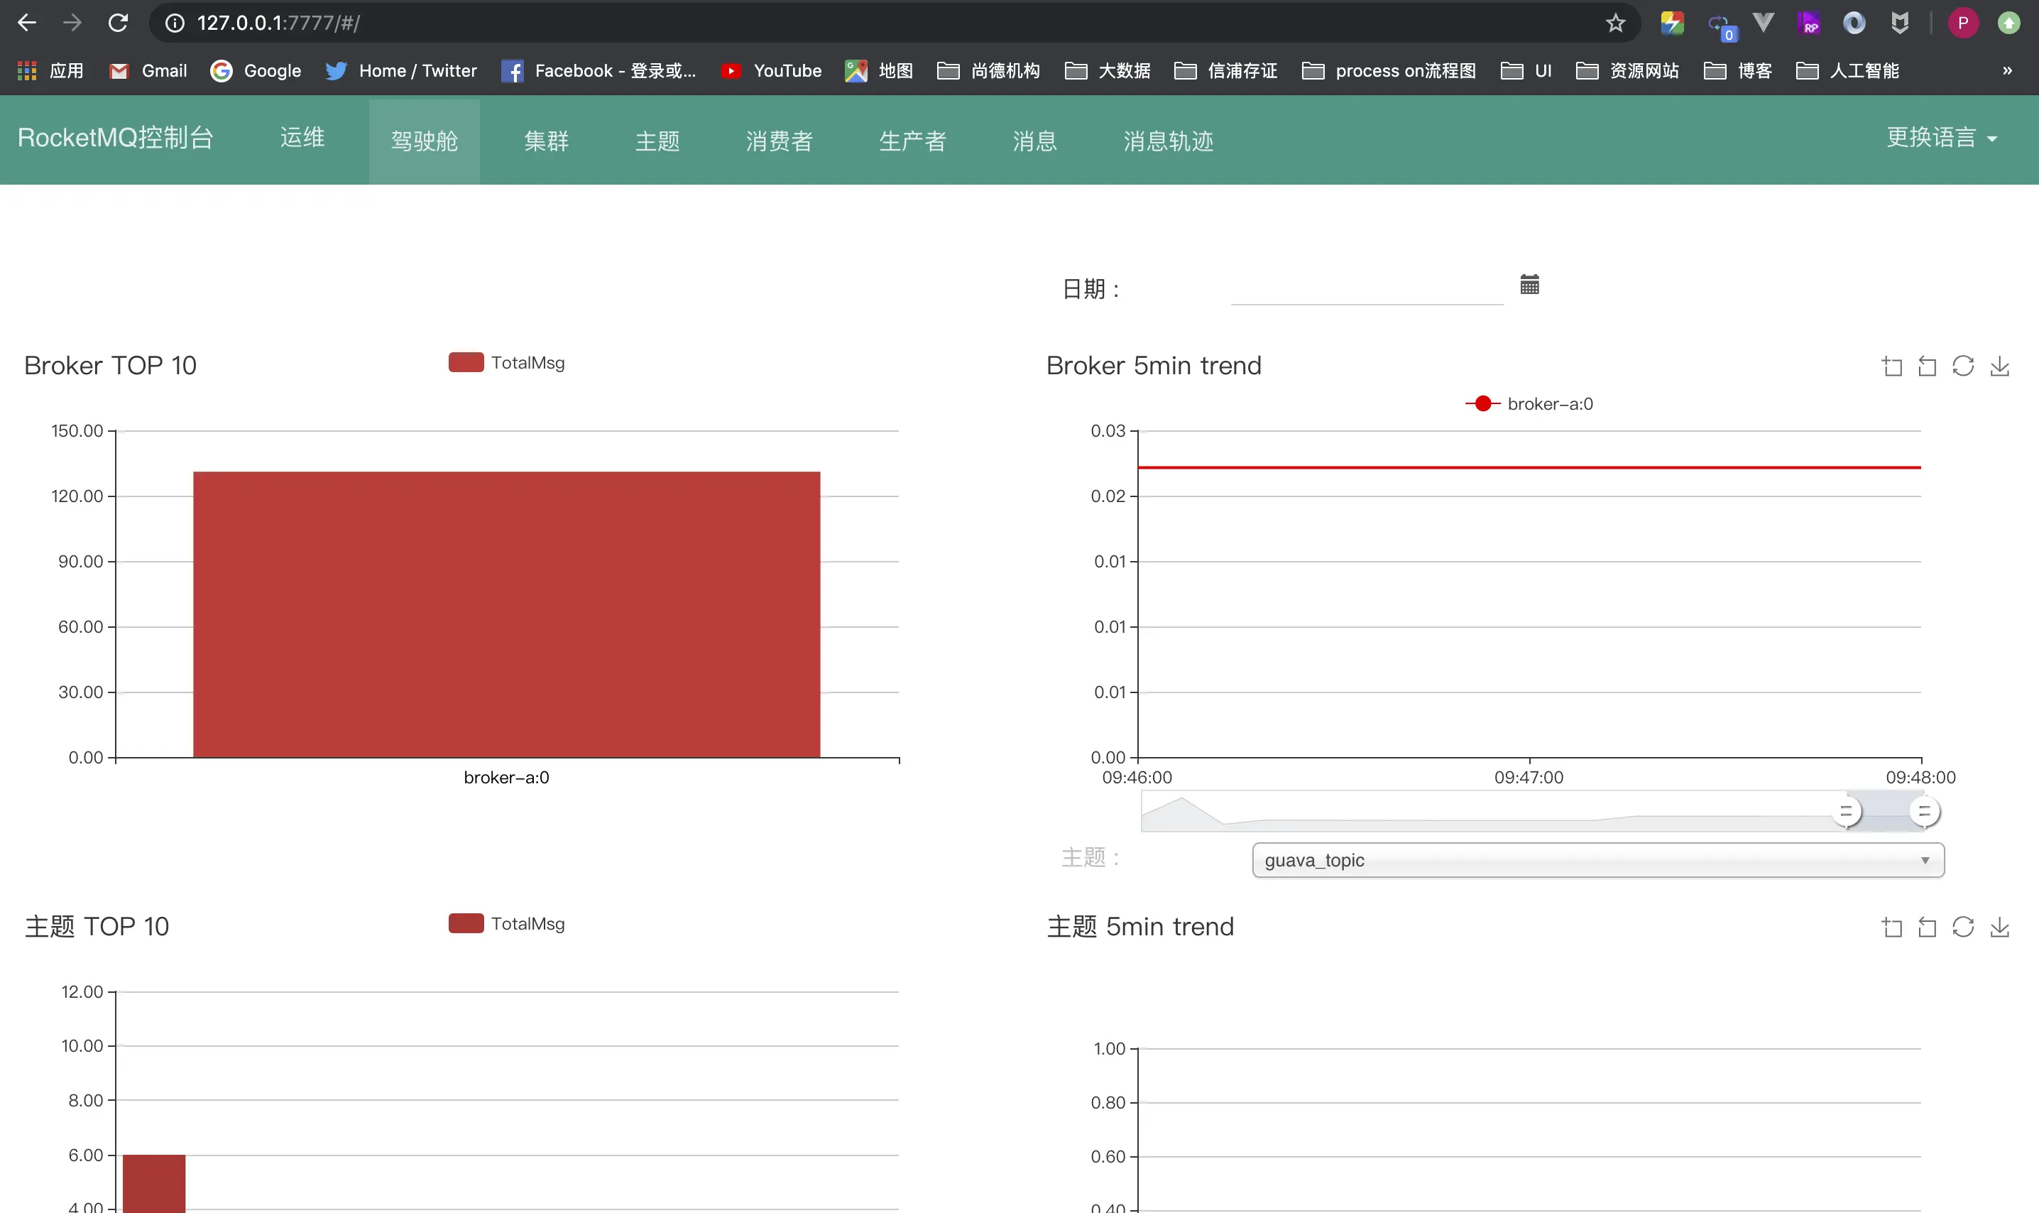Switch to the 集群 tab

[x=546, y=141]
